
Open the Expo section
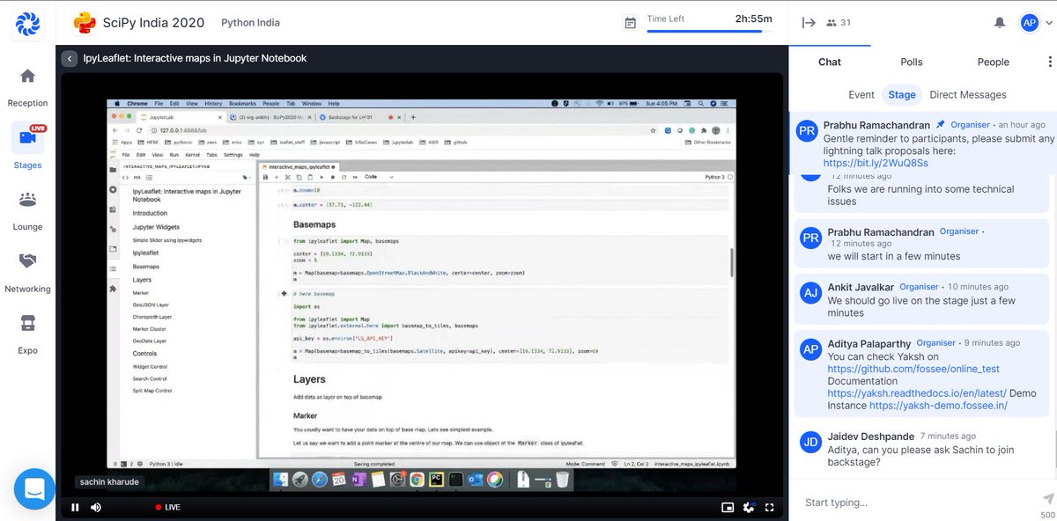(x=27, y=334)
